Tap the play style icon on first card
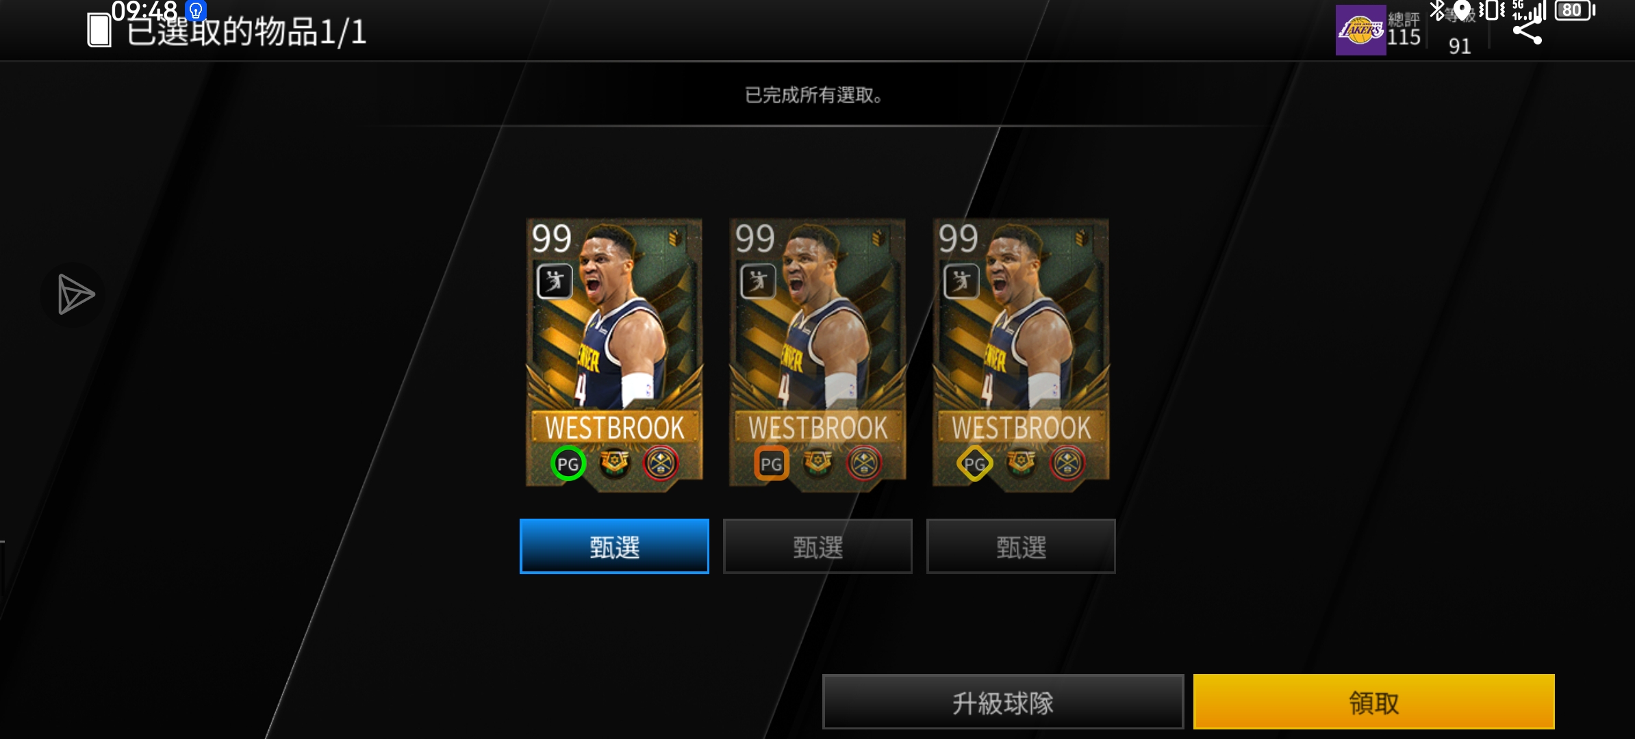The width and height of the screenshot is (1635, 739). click(555, 281)
